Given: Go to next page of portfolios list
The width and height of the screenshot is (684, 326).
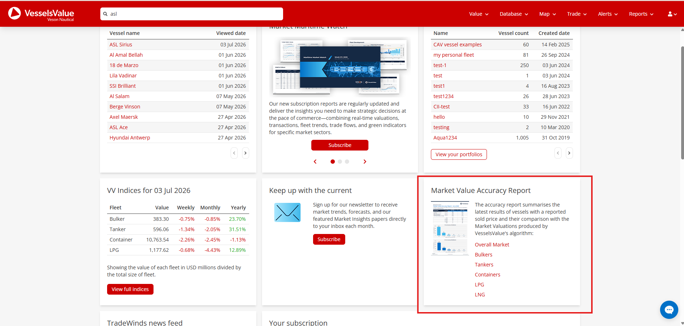Looking at the screenshot, I should (569, 153).
